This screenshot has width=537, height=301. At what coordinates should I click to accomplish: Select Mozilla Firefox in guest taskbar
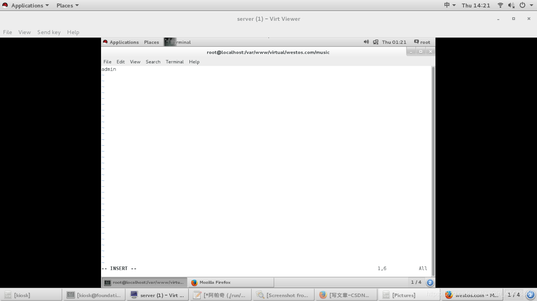[x=231, y=282]
